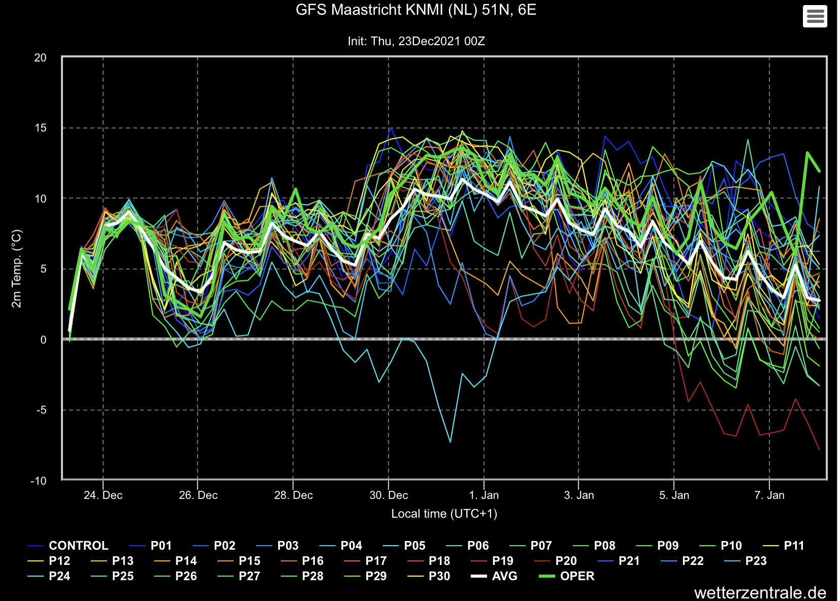Click the '1. Jan' date axis label
Viewport: 840px width, 601px height.
484,495
